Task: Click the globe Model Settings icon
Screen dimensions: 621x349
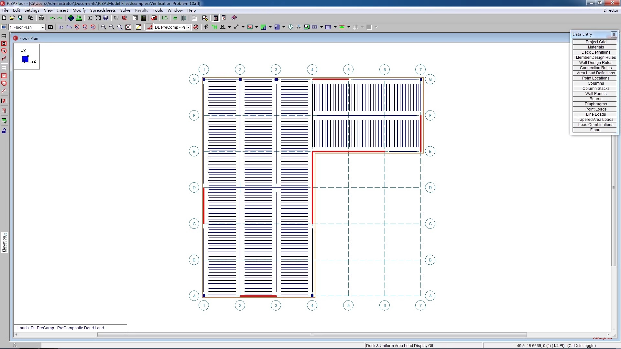Action: 71,18
